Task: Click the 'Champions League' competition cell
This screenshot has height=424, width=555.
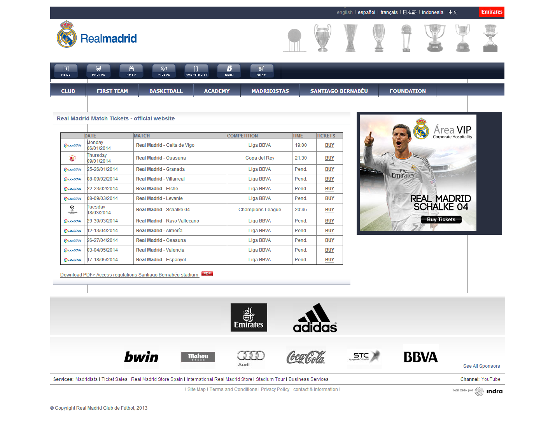Action: pos(259,210)
